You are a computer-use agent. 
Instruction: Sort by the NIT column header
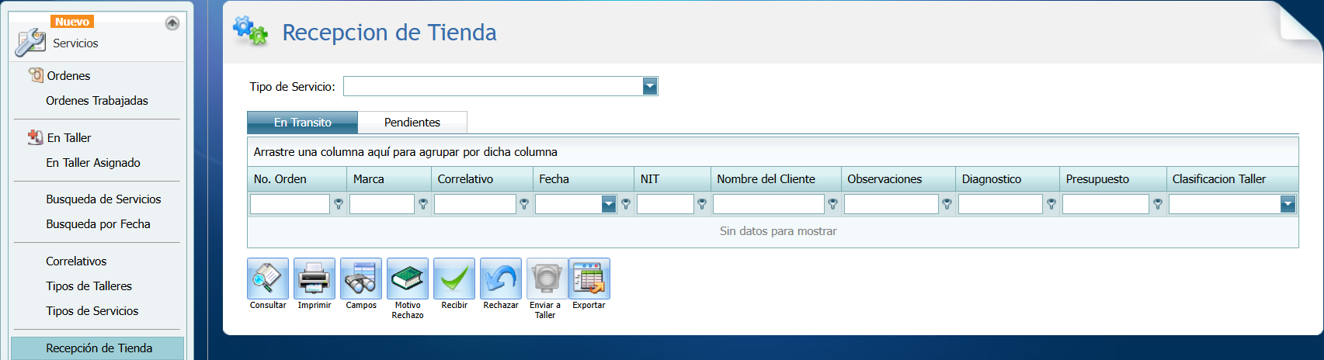[672, 178]
